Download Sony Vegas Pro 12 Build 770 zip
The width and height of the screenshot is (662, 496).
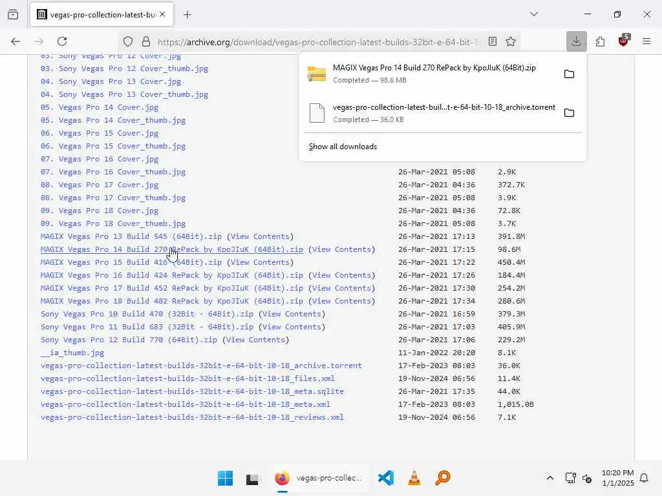129,340
